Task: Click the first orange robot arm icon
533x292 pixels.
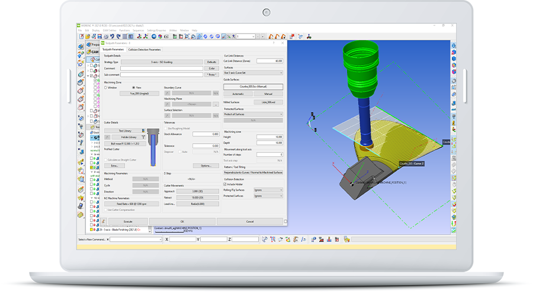Action: coord(271,36)
